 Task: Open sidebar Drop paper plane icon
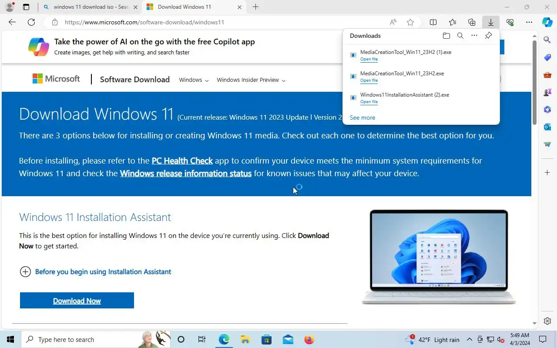[x=547, y=144]
